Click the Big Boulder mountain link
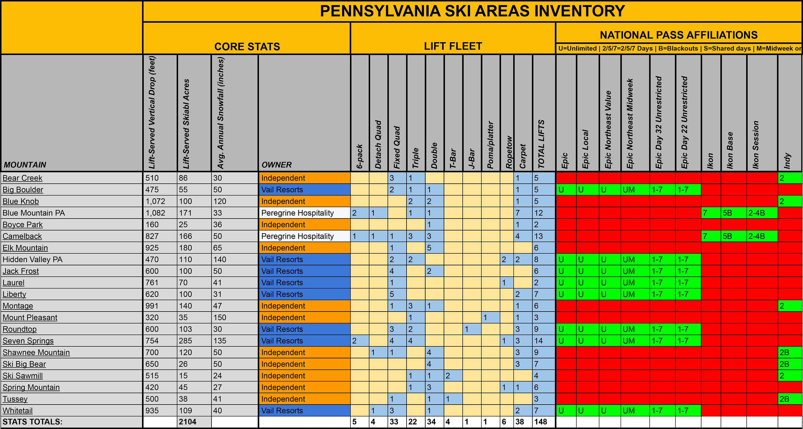Screen dimensions: 803x429 (x=23, y=190)
